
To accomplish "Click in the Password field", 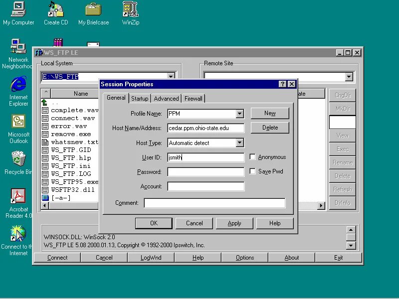I will pos(205,172).
